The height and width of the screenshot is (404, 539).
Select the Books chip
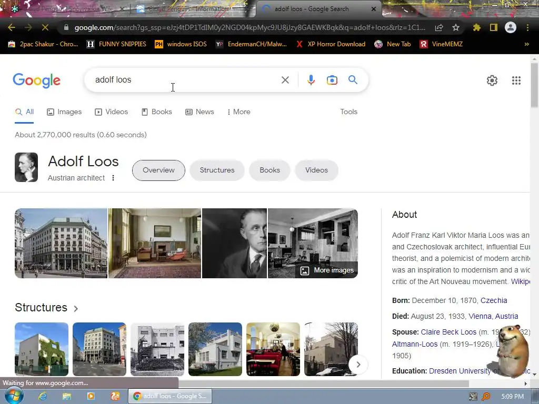pos(270,170)
